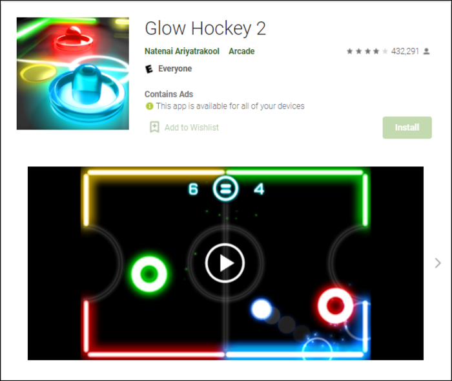The height and width of the screenshot is (381, 452).
Task: Open the Arcade category link
Action: click(241, 51)
